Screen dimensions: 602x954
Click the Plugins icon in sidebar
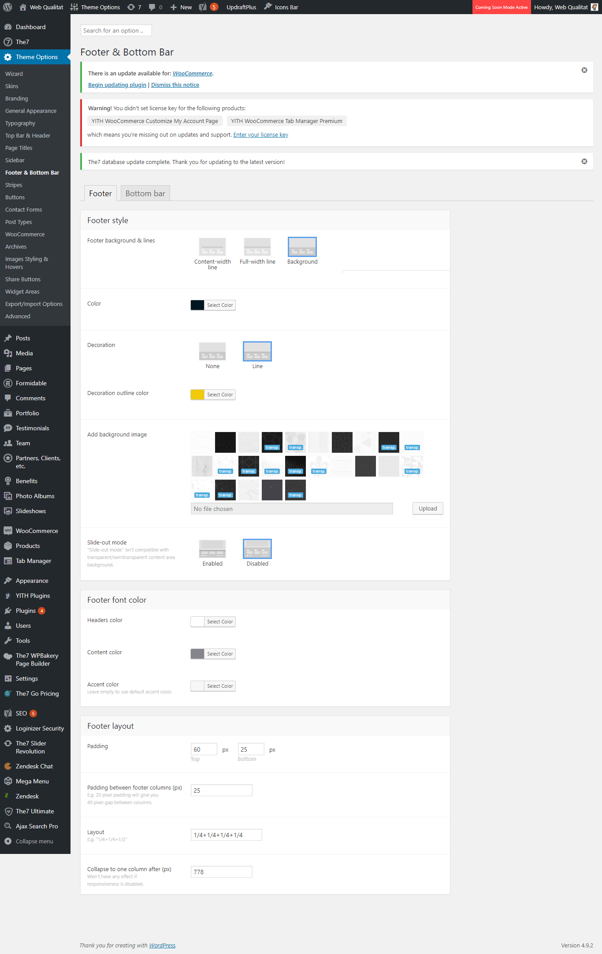pos(8,611)
